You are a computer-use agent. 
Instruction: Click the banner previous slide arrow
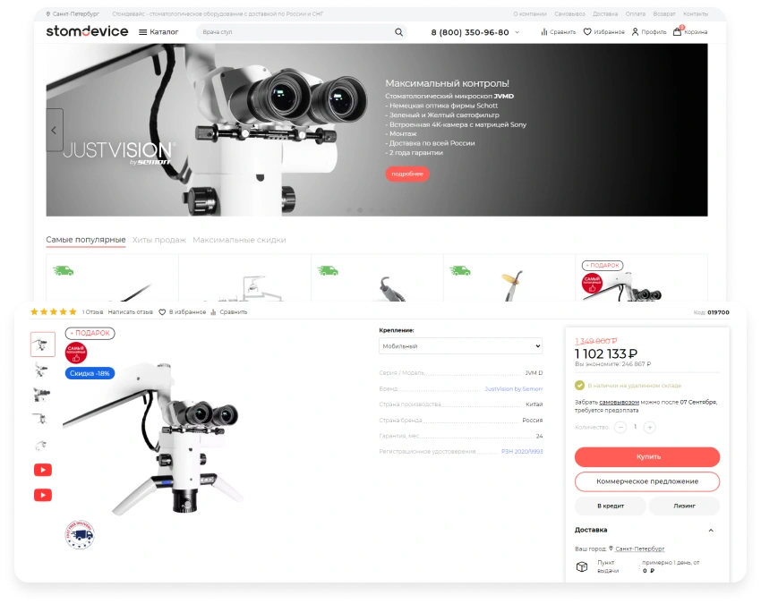(55, 130)
